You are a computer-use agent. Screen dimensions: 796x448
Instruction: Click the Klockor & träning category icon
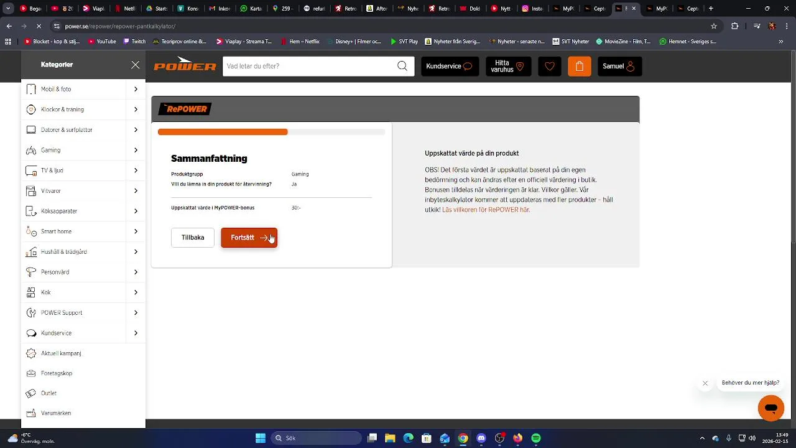31,110
